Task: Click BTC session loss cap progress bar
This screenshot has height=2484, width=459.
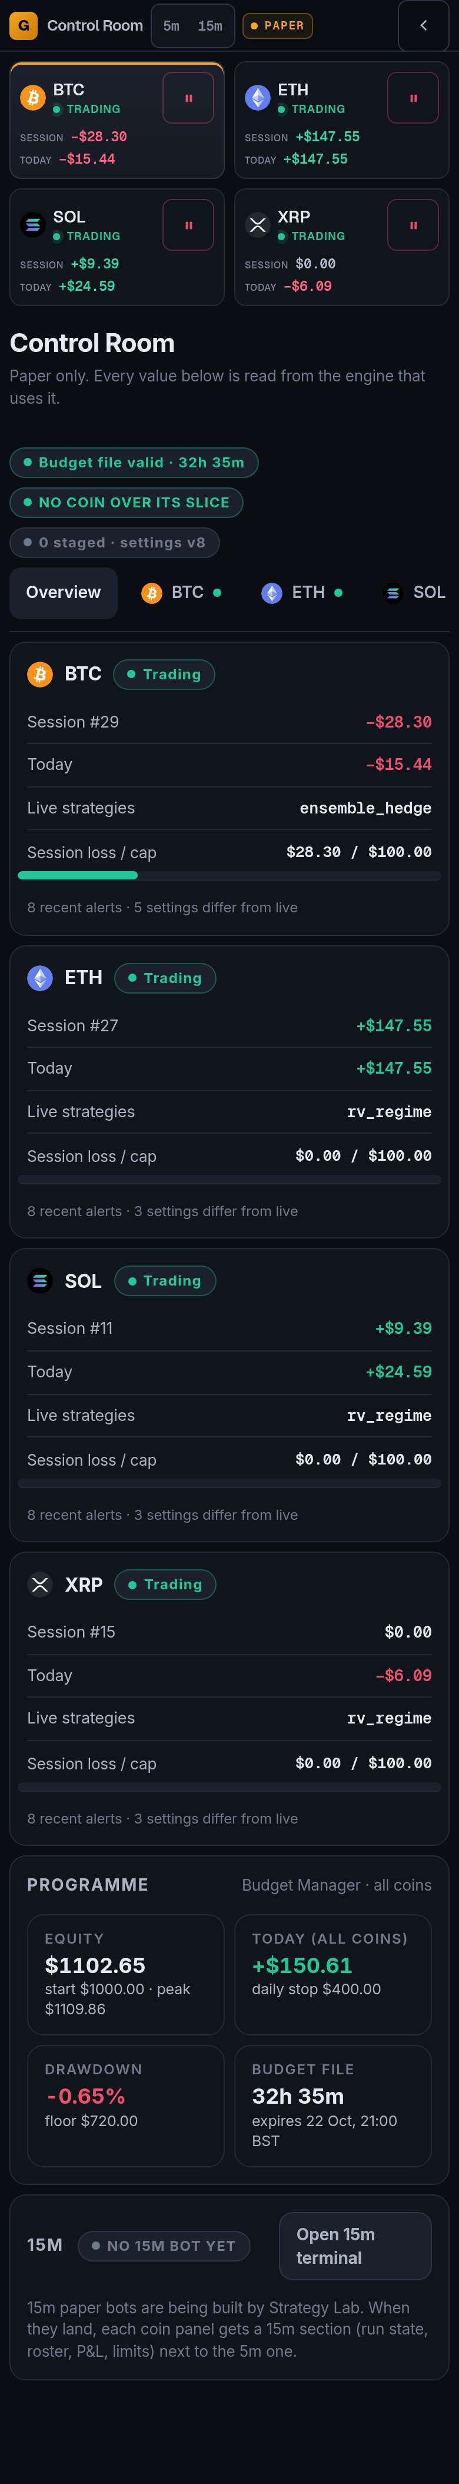Action: coord(229,875)
